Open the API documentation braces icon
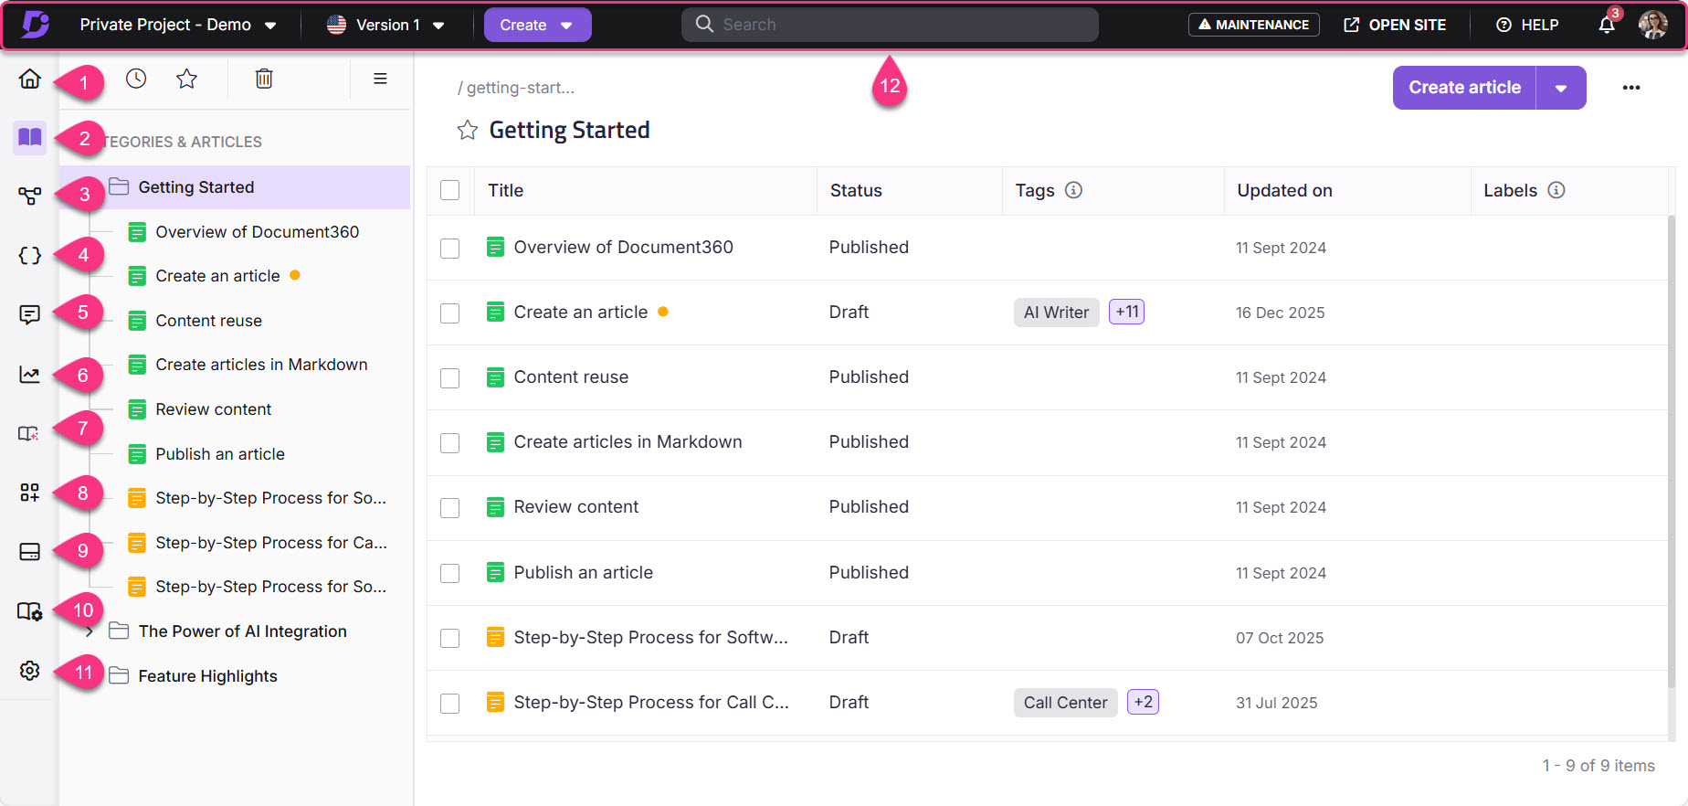 coord(29,256)
